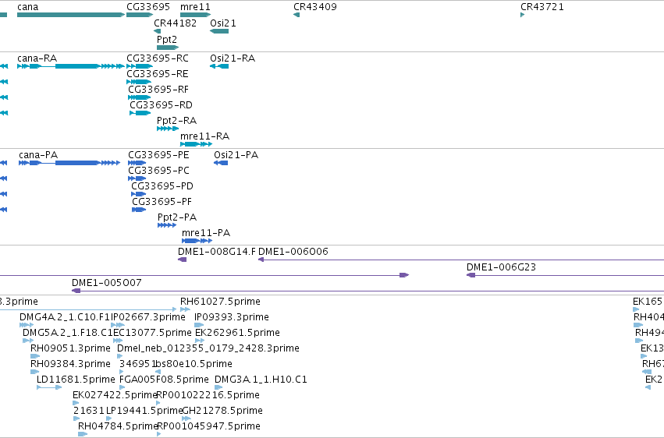Select the Osi21-PA protein feature

tap(221, 163)
